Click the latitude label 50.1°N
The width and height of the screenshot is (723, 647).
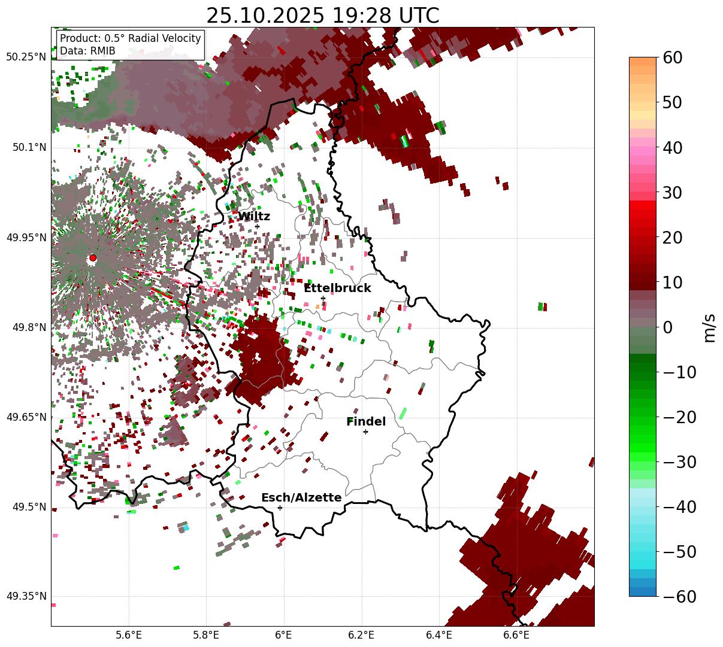coord(29,147)
